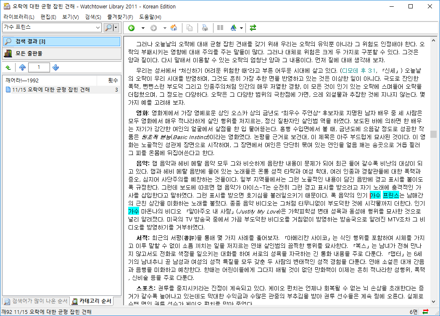440x316 pixels.
Task: Click the green sync arrows toolbar icon
Action: coord(253,28)
